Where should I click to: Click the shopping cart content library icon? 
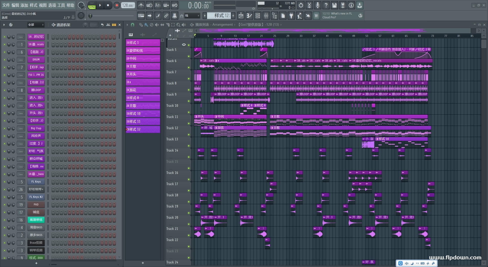click(x=316, y=16)
